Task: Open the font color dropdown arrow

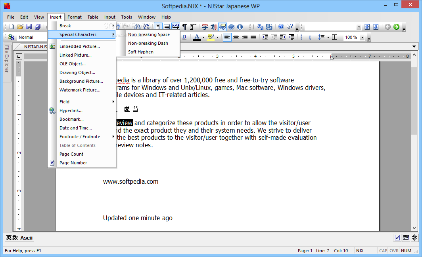Action: 203,37
